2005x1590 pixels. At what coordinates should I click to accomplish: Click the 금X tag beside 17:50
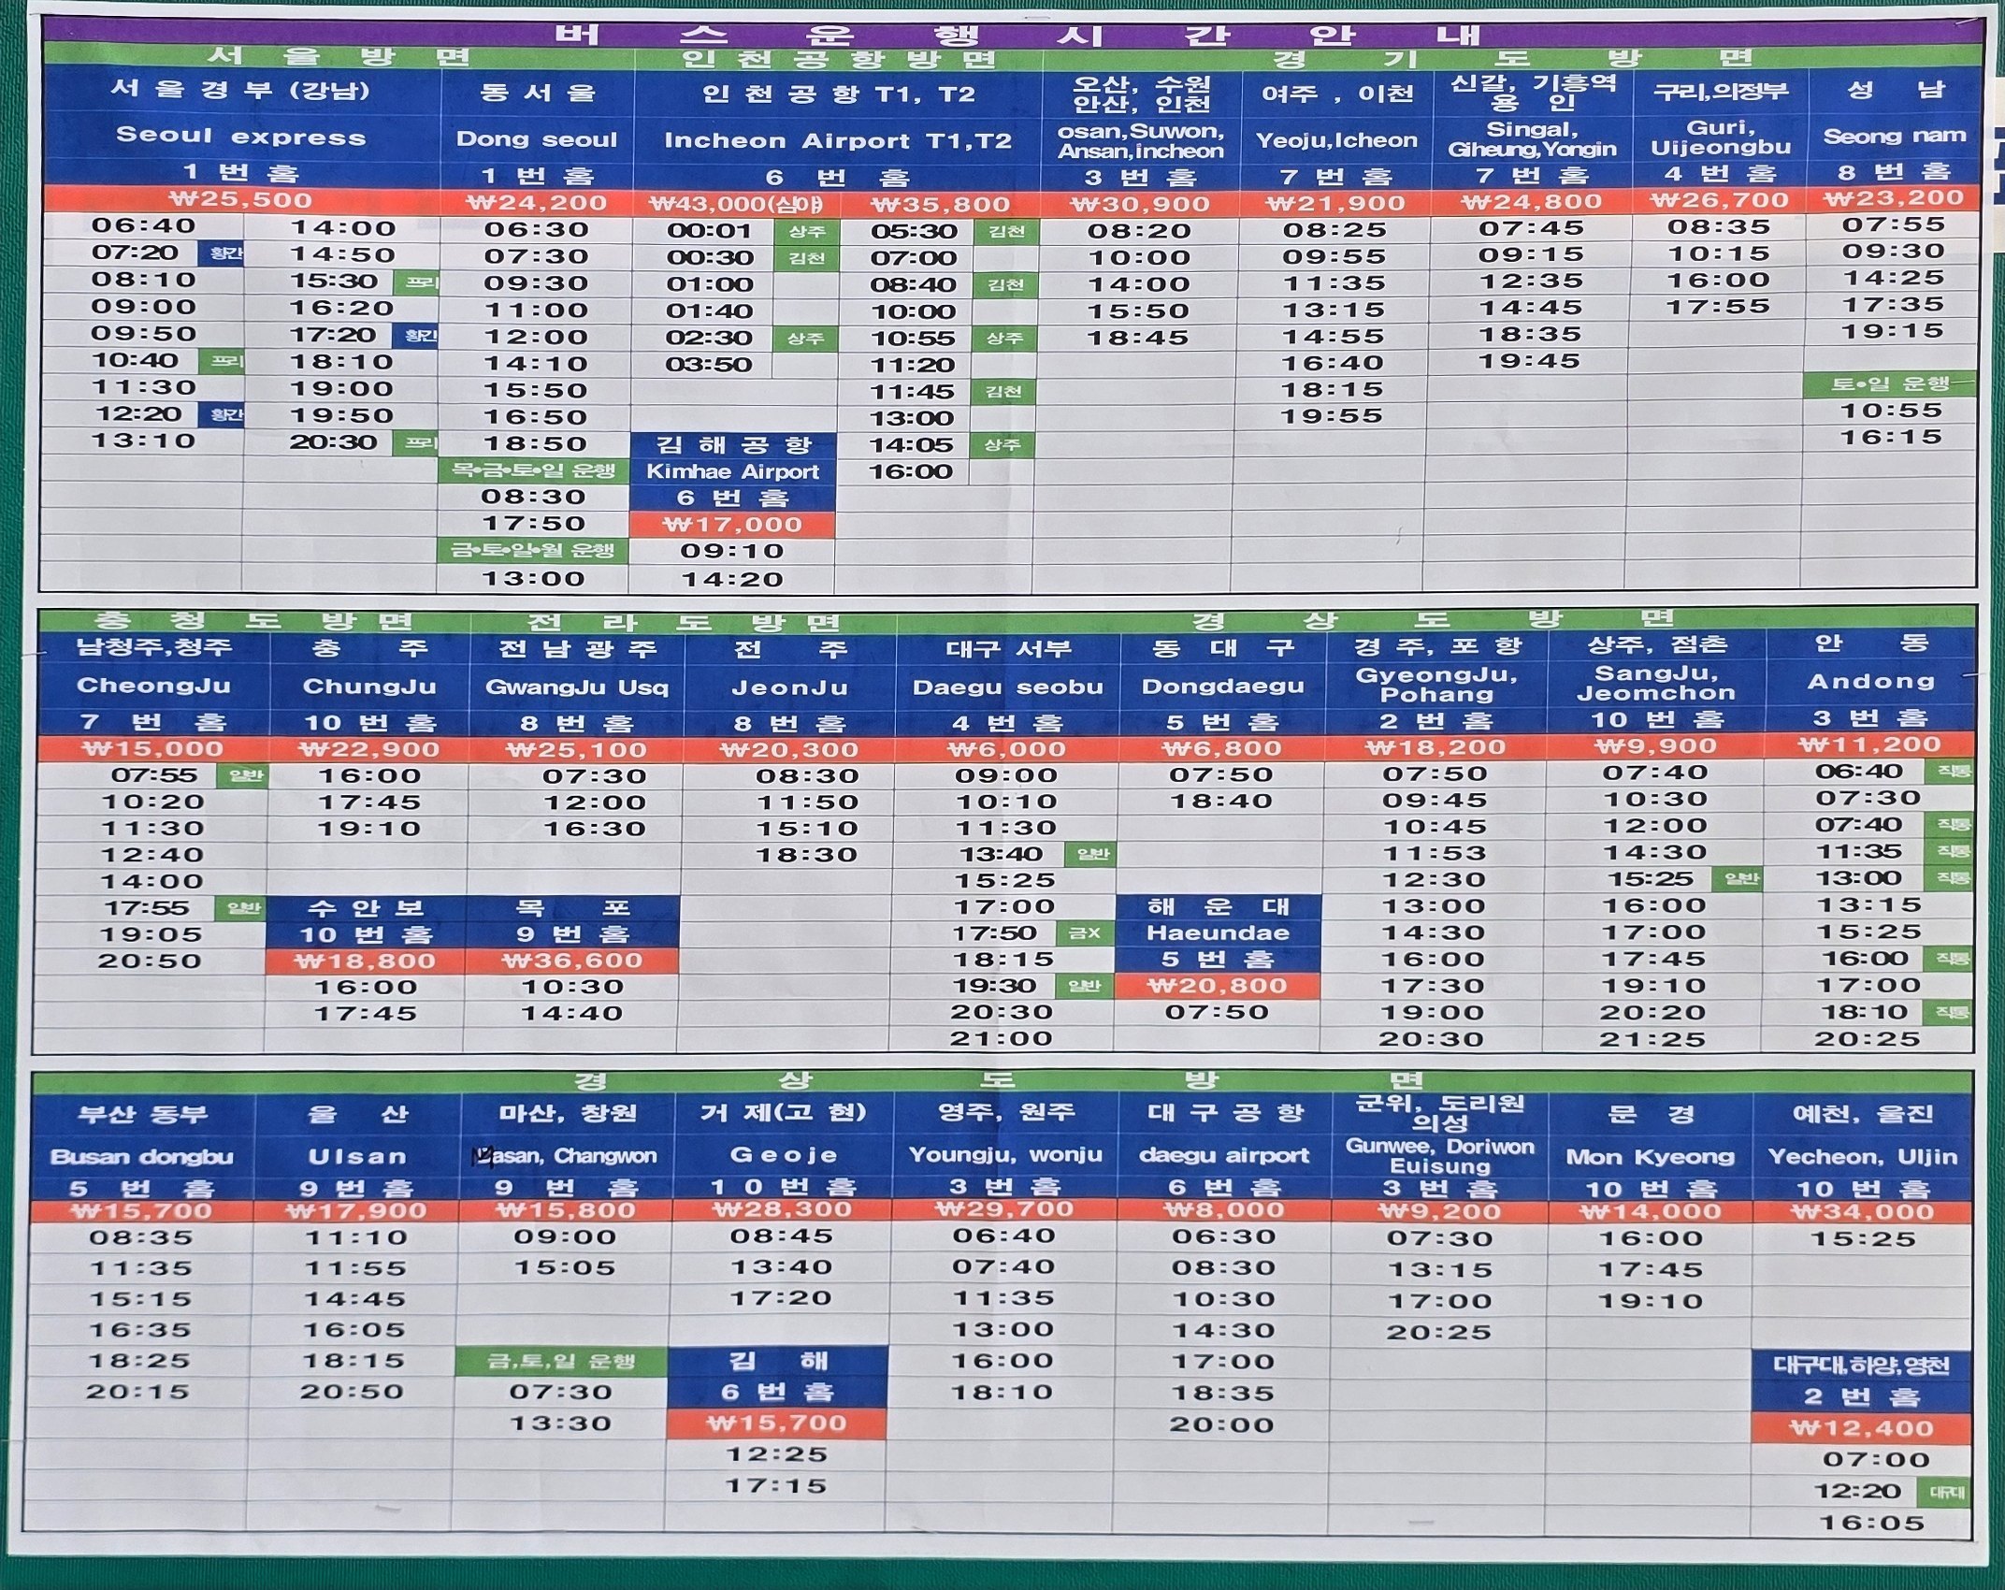point(1084,932)
